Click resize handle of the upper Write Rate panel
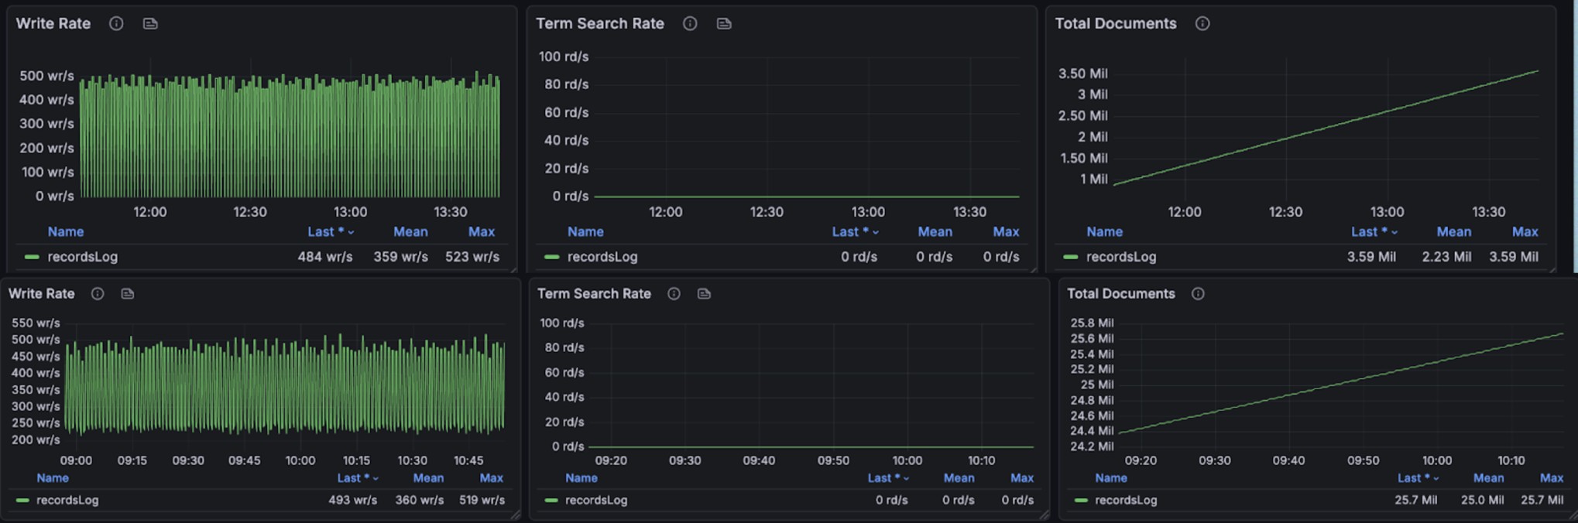Image resolution: width=1578 pixels, height=523 pixels. (x=513, y=269)
